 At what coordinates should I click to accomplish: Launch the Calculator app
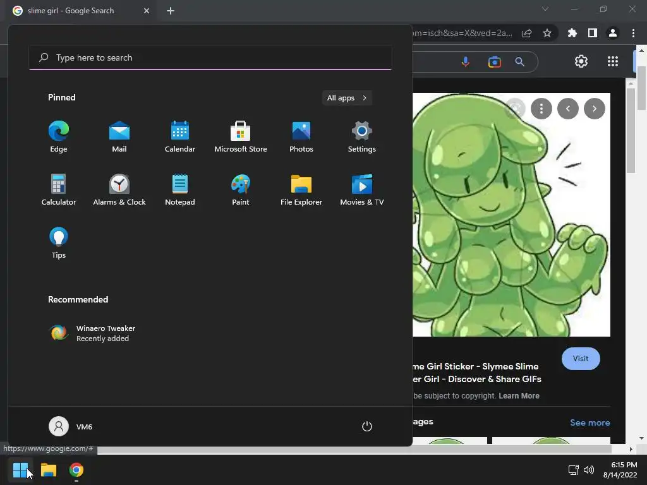pos(59,189)
